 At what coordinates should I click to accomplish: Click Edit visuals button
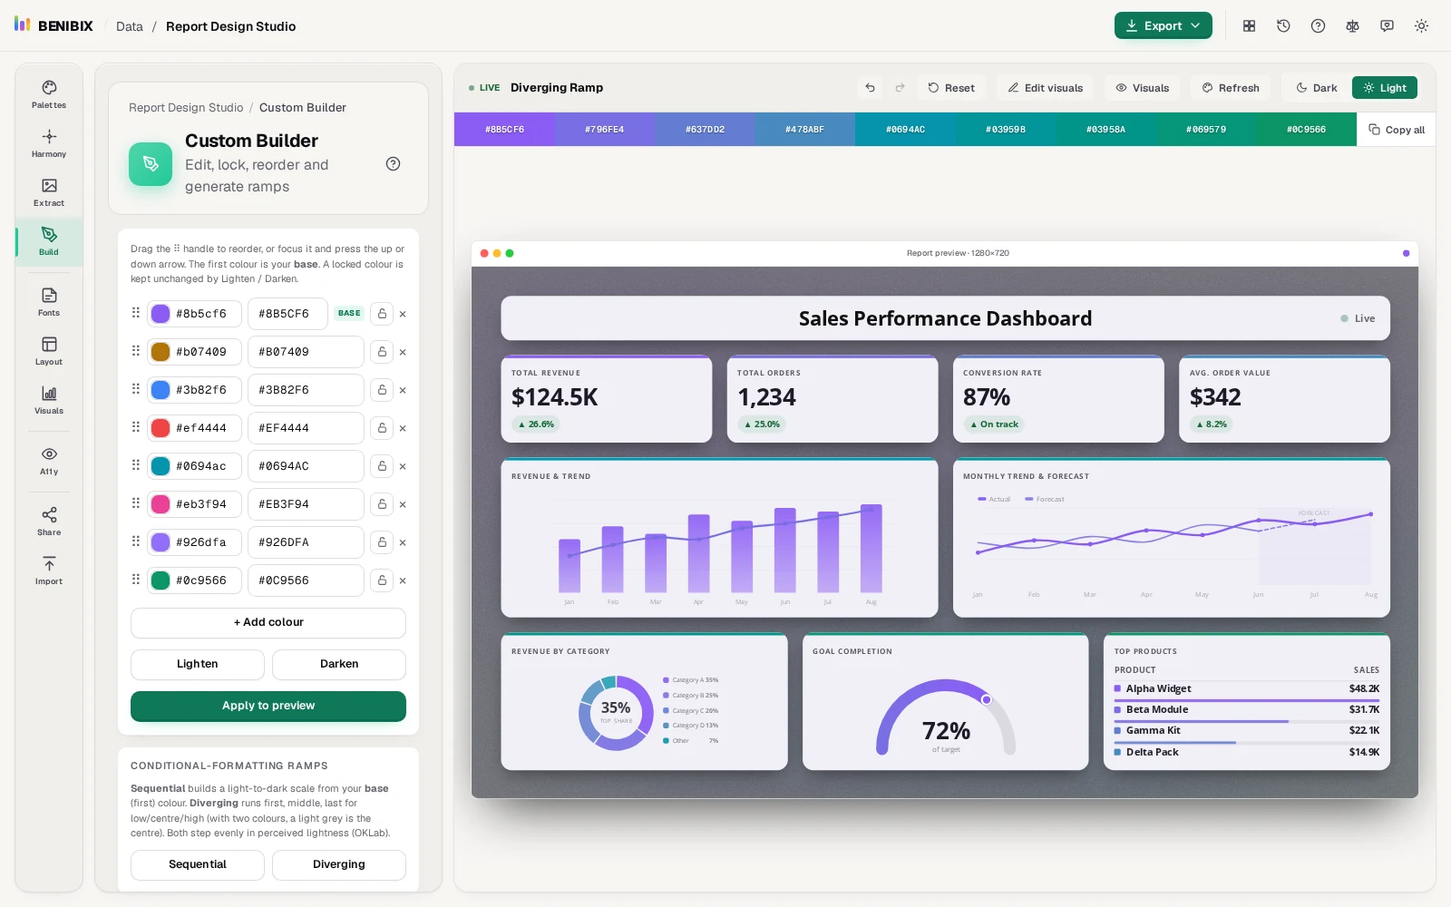pyautogui.click(x=1045, y=88)
